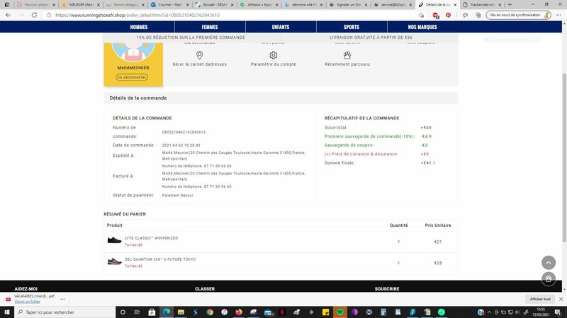Click the Somme finale +€41.1 value
Viewport: 567px width, 318px height.
428,163
